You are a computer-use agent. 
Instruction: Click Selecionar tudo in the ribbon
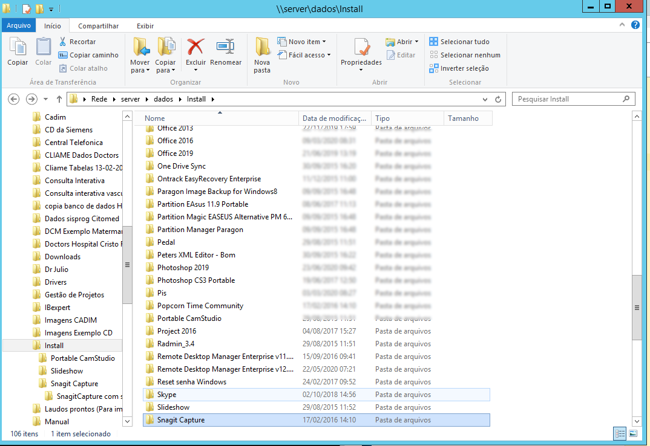[459, 42]
